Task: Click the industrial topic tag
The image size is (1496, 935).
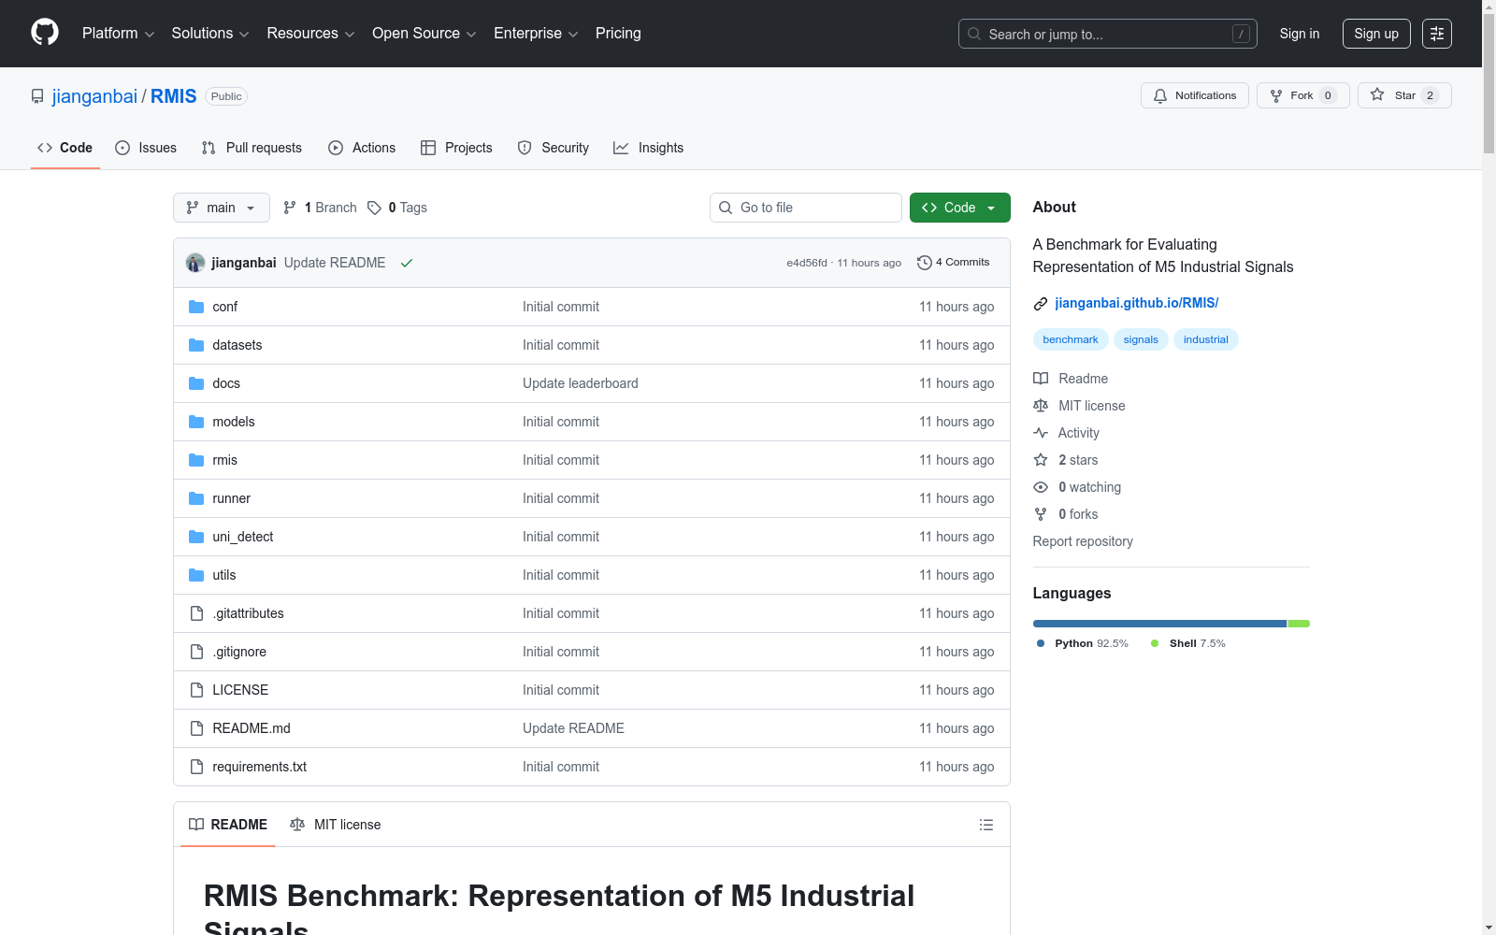Action: pos(1206,339)
